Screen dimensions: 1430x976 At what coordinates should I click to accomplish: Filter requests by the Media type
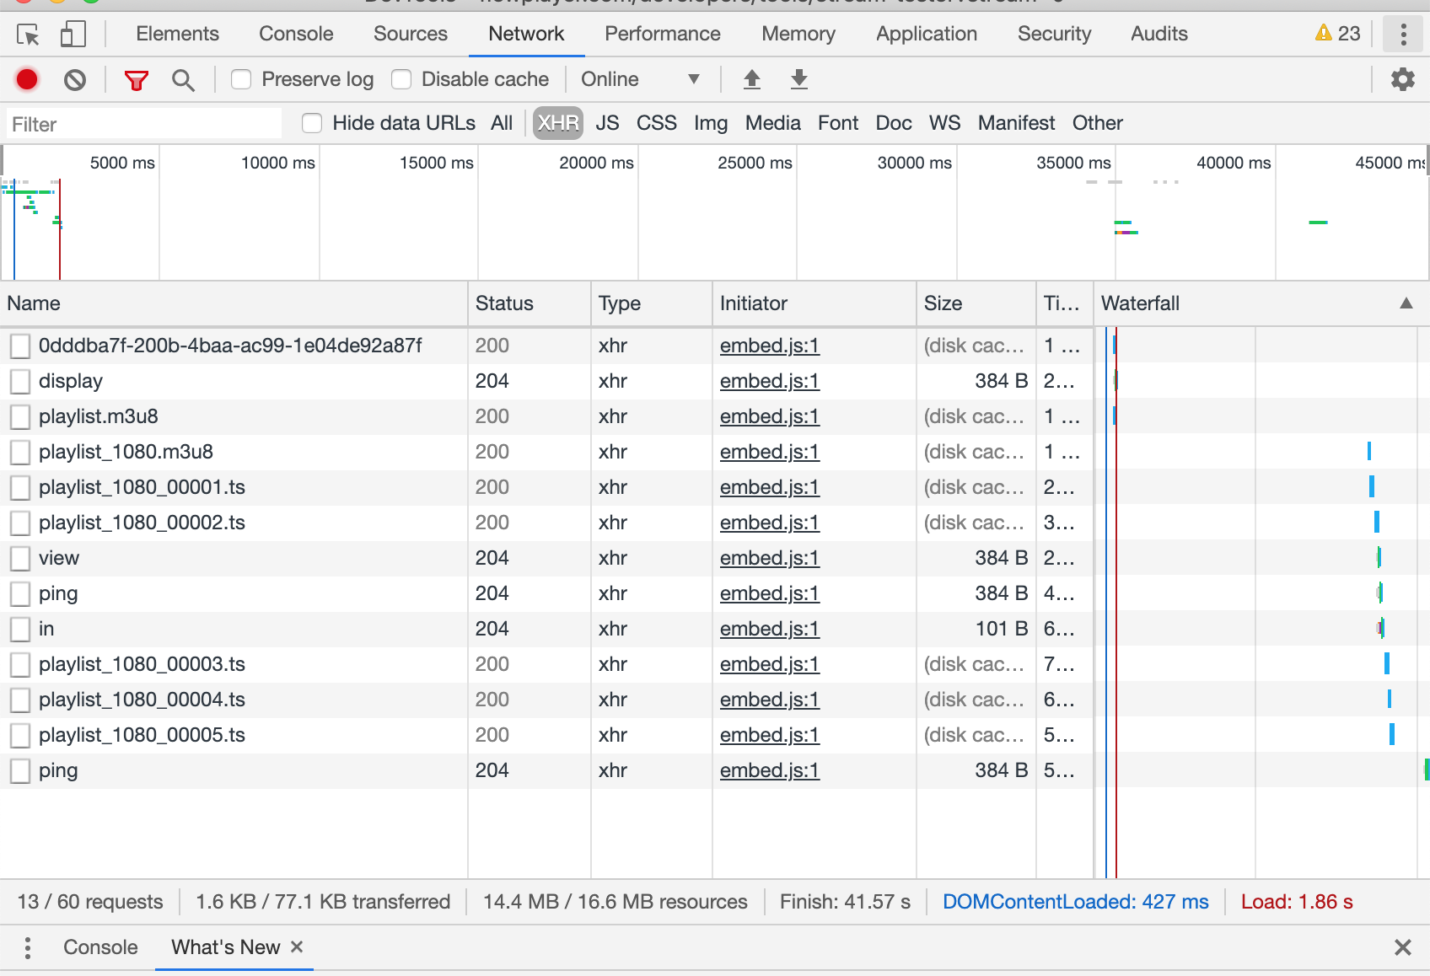pos(772,123)
